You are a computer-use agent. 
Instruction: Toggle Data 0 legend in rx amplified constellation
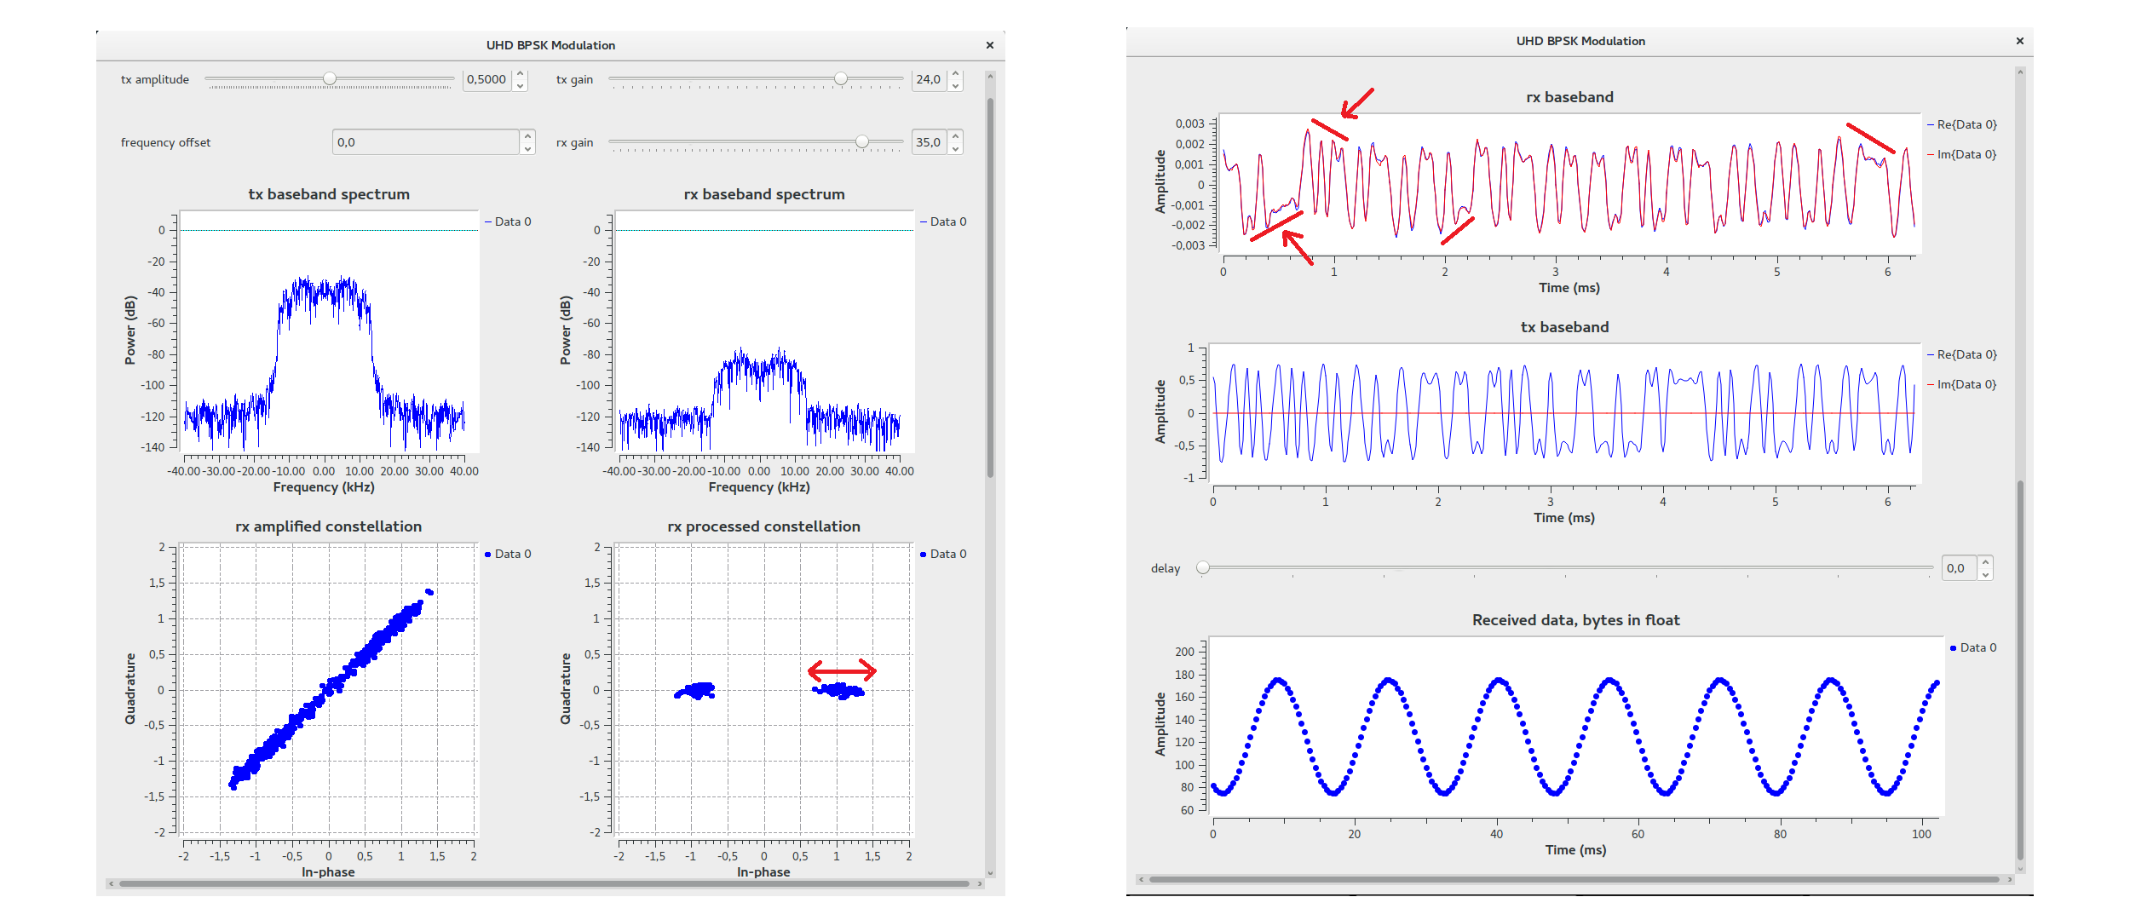coord(508,554)
